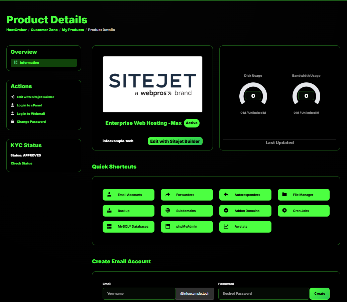Open Email Accounts shortcut
The height and width of the screenshot is (302, 347).
[x=129, y=195]
